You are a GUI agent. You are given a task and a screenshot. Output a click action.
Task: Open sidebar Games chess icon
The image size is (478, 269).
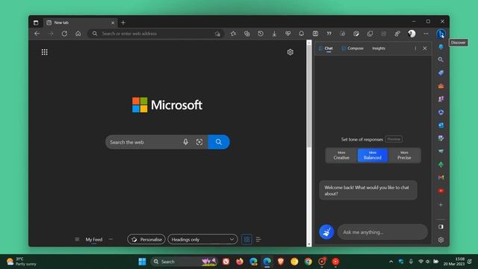coord(441,99)
